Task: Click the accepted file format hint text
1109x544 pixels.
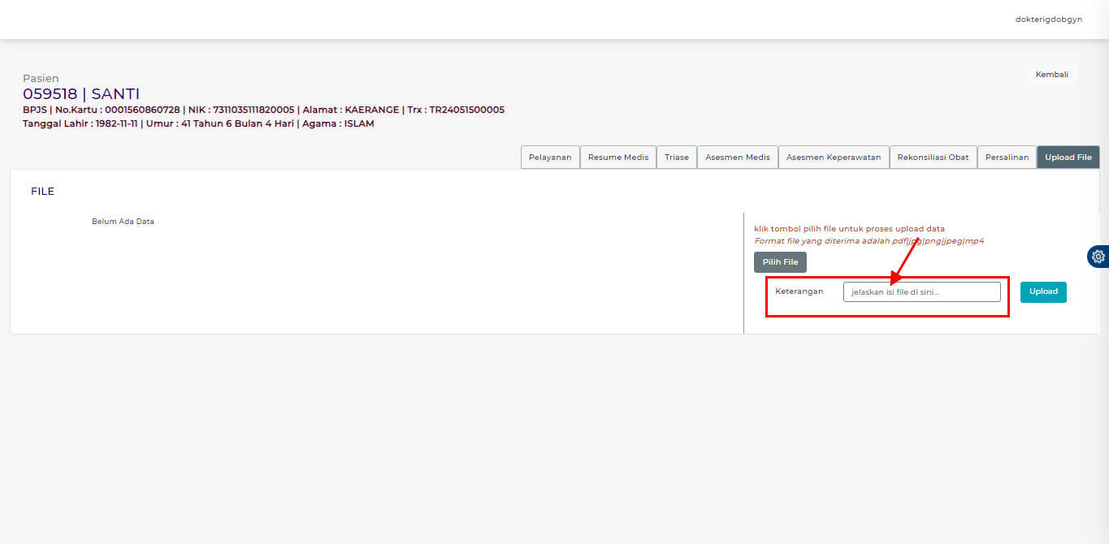Action: point(869,241)
